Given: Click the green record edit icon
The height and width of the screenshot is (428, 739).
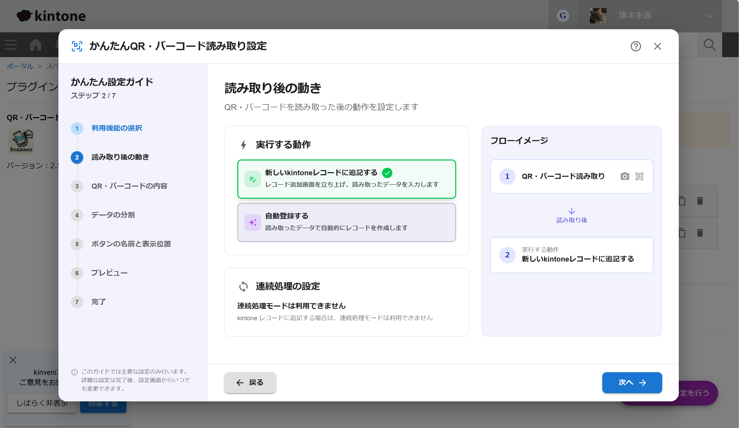Looking at the screenshot, I should point(253,179).
